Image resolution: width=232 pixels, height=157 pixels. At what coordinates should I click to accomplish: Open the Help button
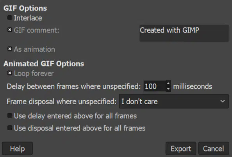coord(17,148)
